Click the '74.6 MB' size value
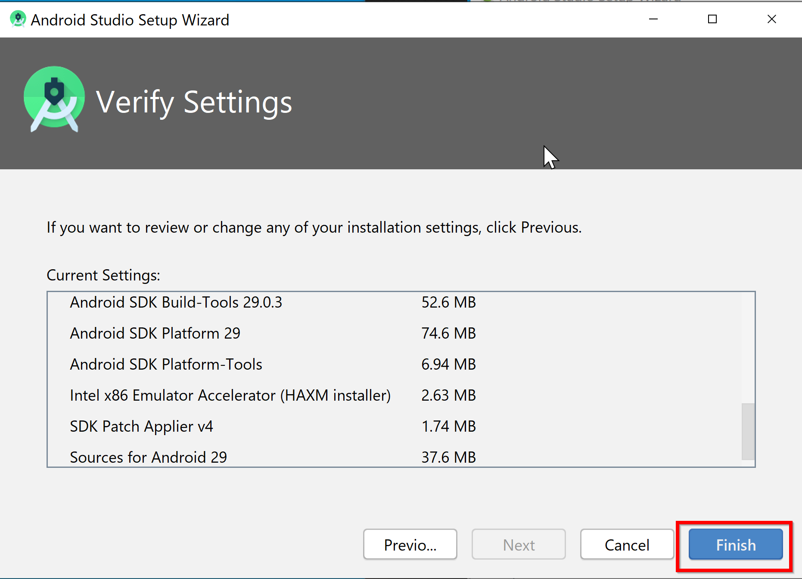 point(448,333)
